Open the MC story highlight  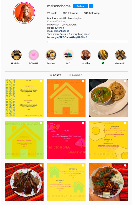(68, 55)
